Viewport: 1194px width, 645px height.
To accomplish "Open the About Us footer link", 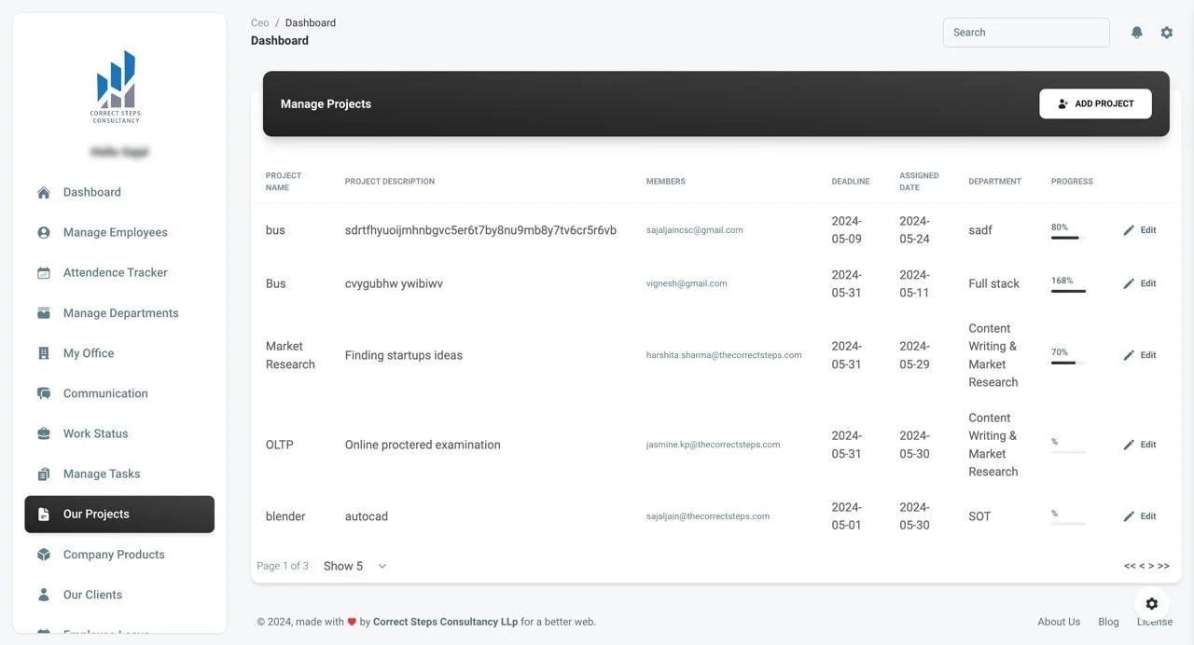I will [x=1059, y=622].
